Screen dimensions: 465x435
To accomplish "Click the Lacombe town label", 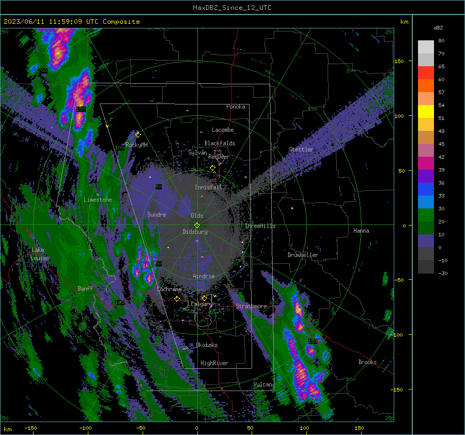I will click(223, 130).
